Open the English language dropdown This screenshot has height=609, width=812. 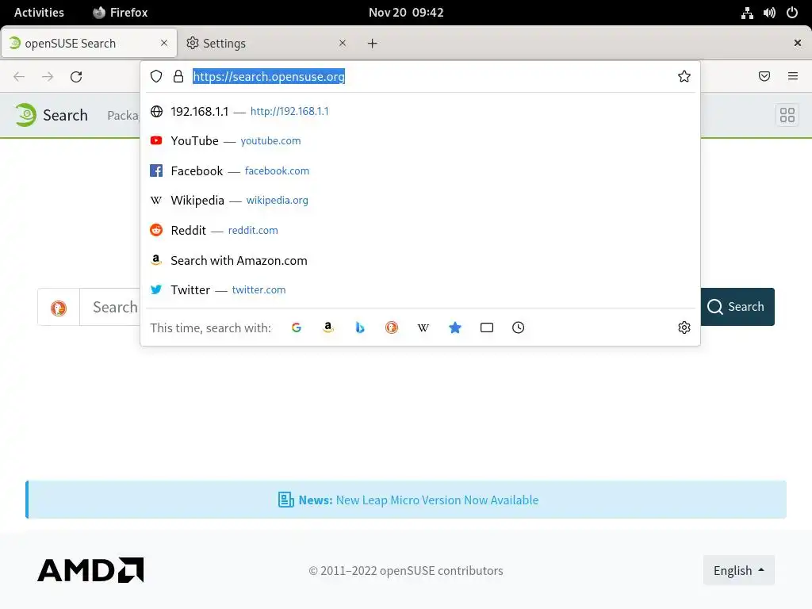coord(739,570)
